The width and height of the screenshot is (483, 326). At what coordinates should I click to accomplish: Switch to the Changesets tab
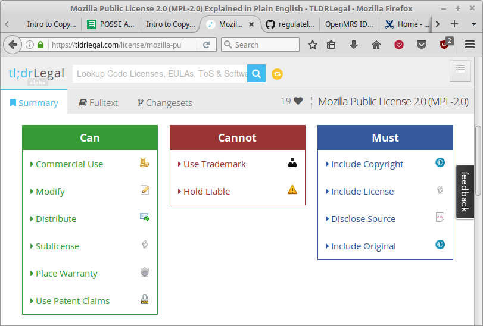tap(165, 102)
